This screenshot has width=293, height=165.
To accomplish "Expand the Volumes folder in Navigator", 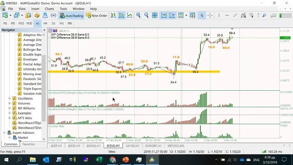I will 9,103.
